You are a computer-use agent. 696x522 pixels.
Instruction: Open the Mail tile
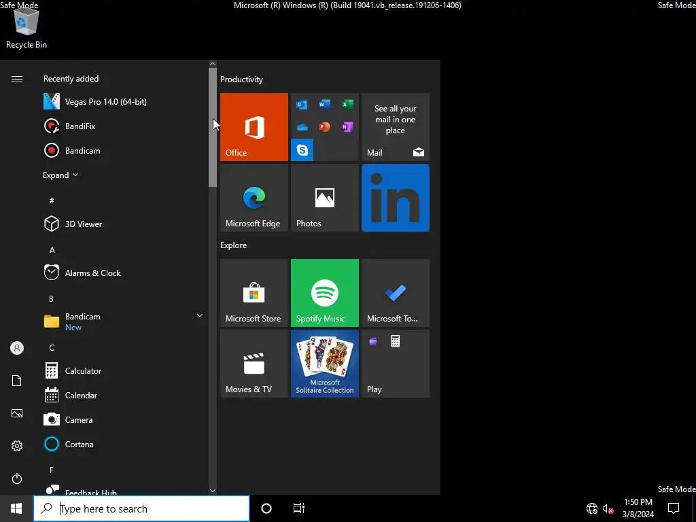[396, 127]
